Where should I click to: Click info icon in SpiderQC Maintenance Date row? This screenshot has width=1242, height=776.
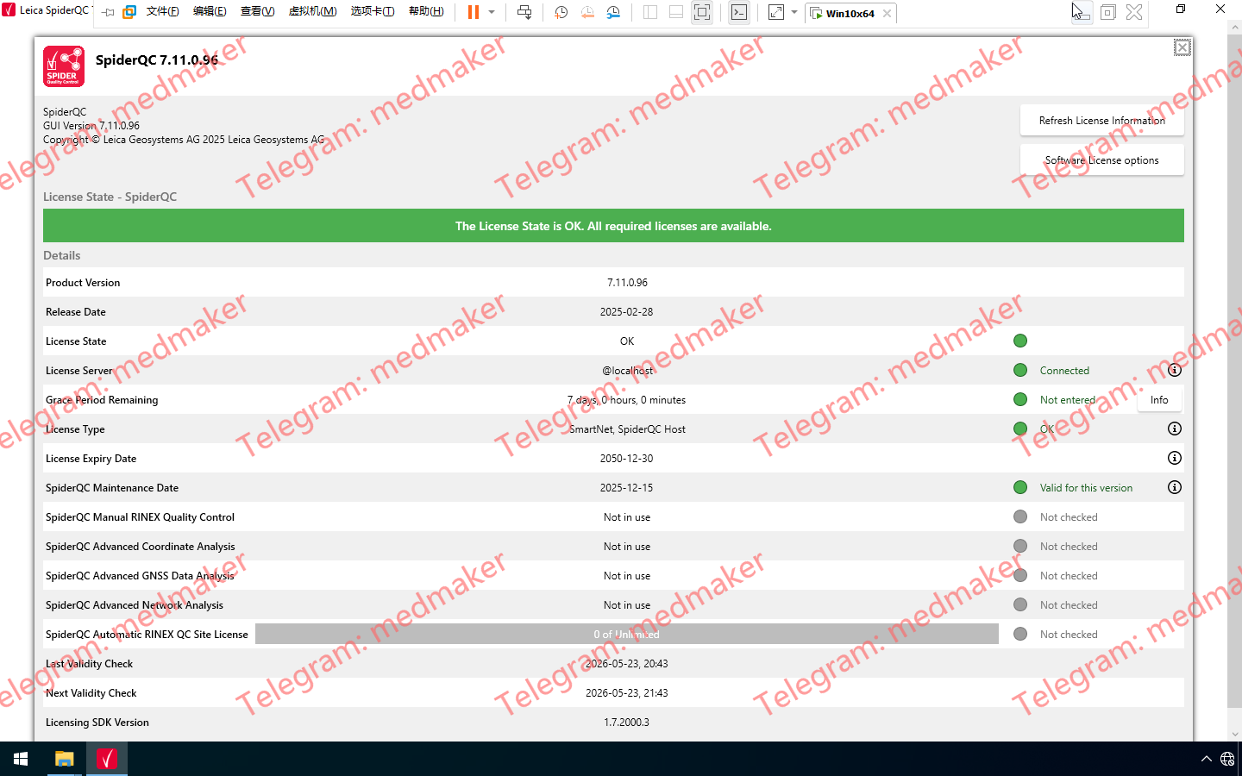coord(1174,487)
